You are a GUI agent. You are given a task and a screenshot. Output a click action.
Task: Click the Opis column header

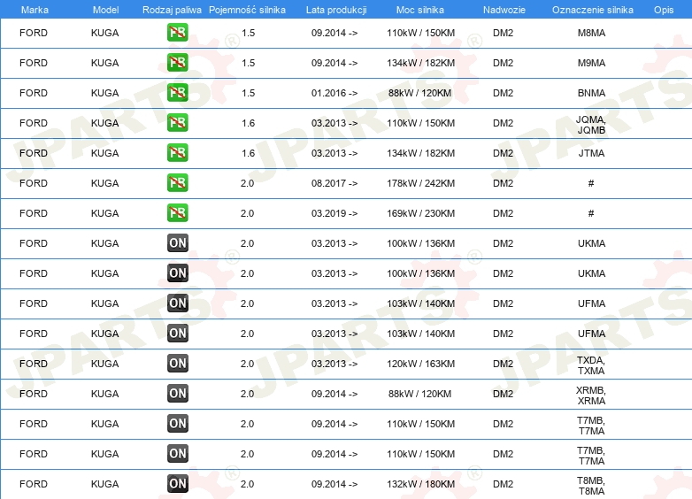click(x=664, y=10)
